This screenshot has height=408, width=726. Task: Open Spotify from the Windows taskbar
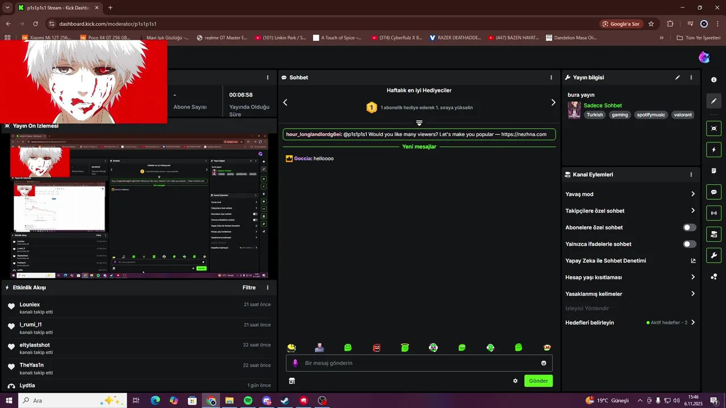[x=248, y=401]
